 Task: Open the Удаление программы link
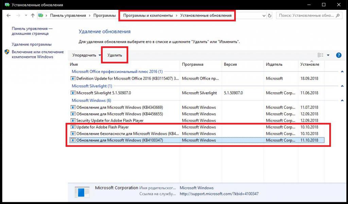pyautogui.click(x=32, y=44)
